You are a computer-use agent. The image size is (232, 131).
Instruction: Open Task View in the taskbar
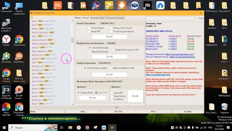[62, 128]
